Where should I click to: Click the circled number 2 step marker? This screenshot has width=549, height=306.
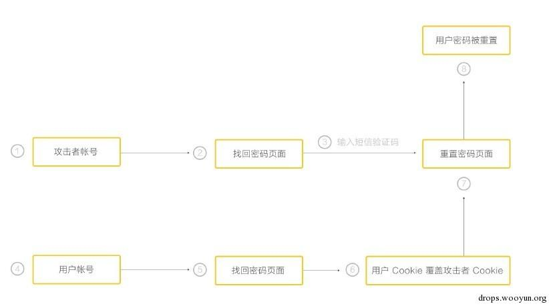pyautogui.click(x=200, y=153)
